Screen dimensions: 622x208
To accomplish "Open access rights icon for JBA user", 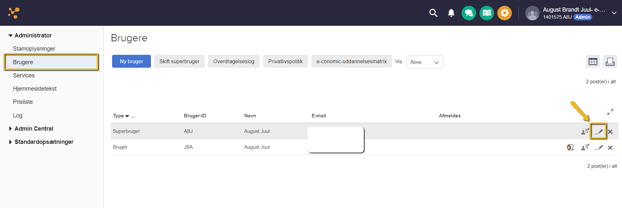I will (585, 147).
